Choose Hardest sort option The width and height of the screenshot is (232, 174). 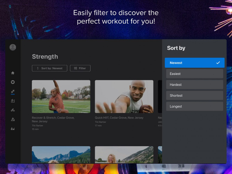click(195, 85)
